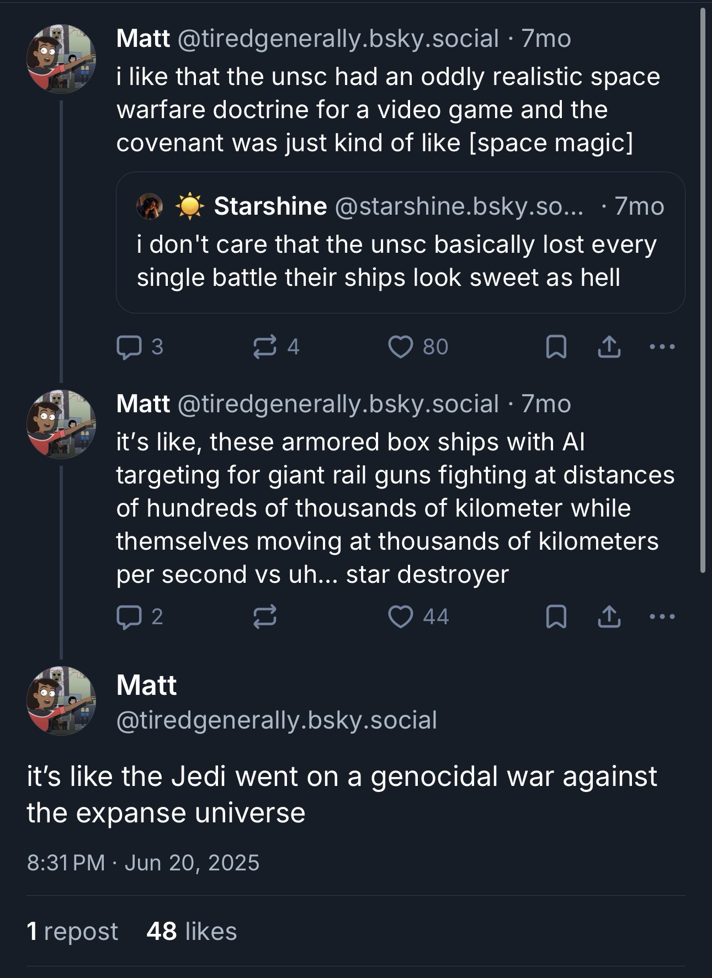This screenshot has width=712, height=978.
Task: Bookmark the first post in the thread
Action: pyautogui.click(x=556, y=347)
